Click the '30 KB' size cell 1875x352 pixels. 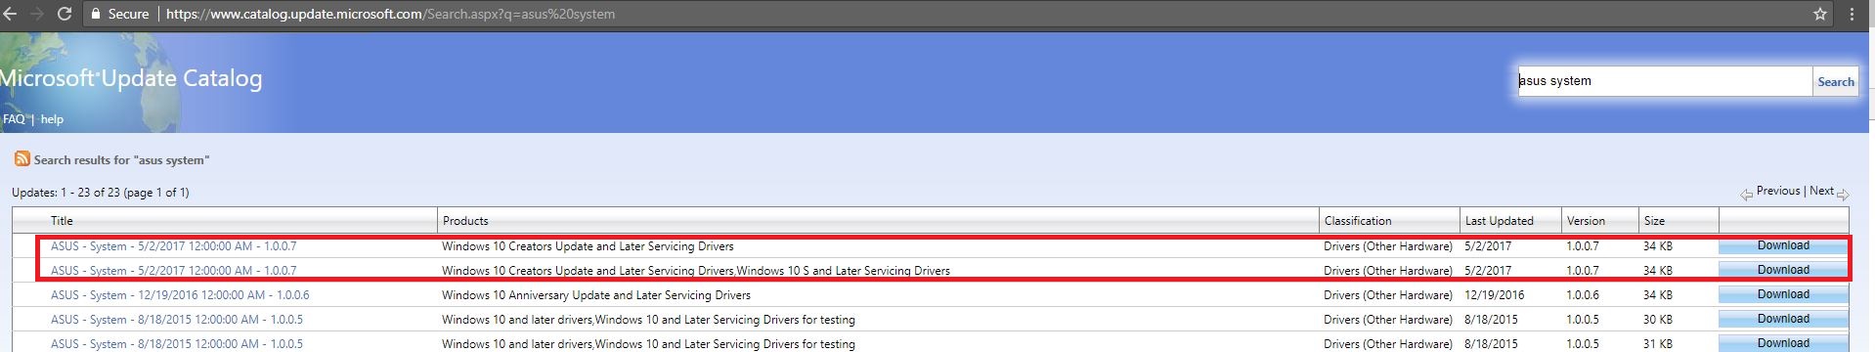(1657, 320)
